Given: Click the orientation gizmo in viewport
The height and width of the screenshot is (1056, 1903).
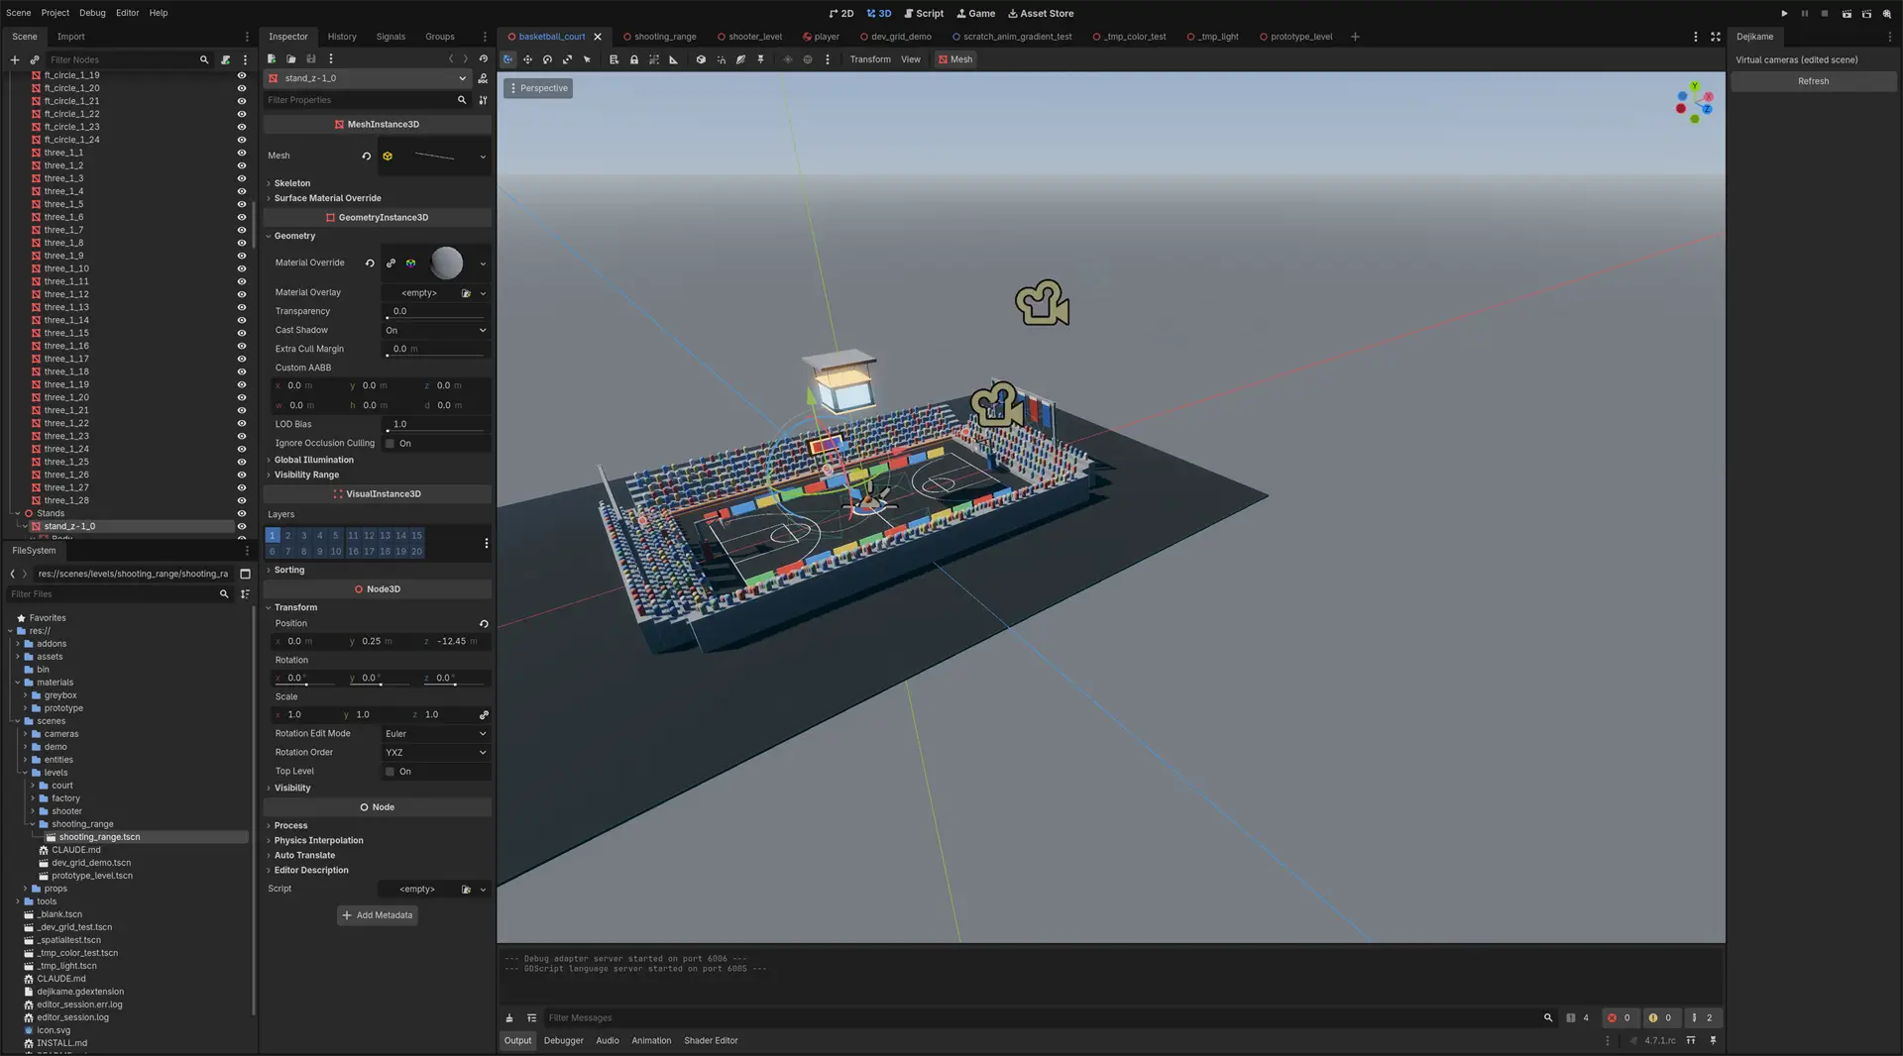Looking at the screenshot, I should pos(1695,103).
